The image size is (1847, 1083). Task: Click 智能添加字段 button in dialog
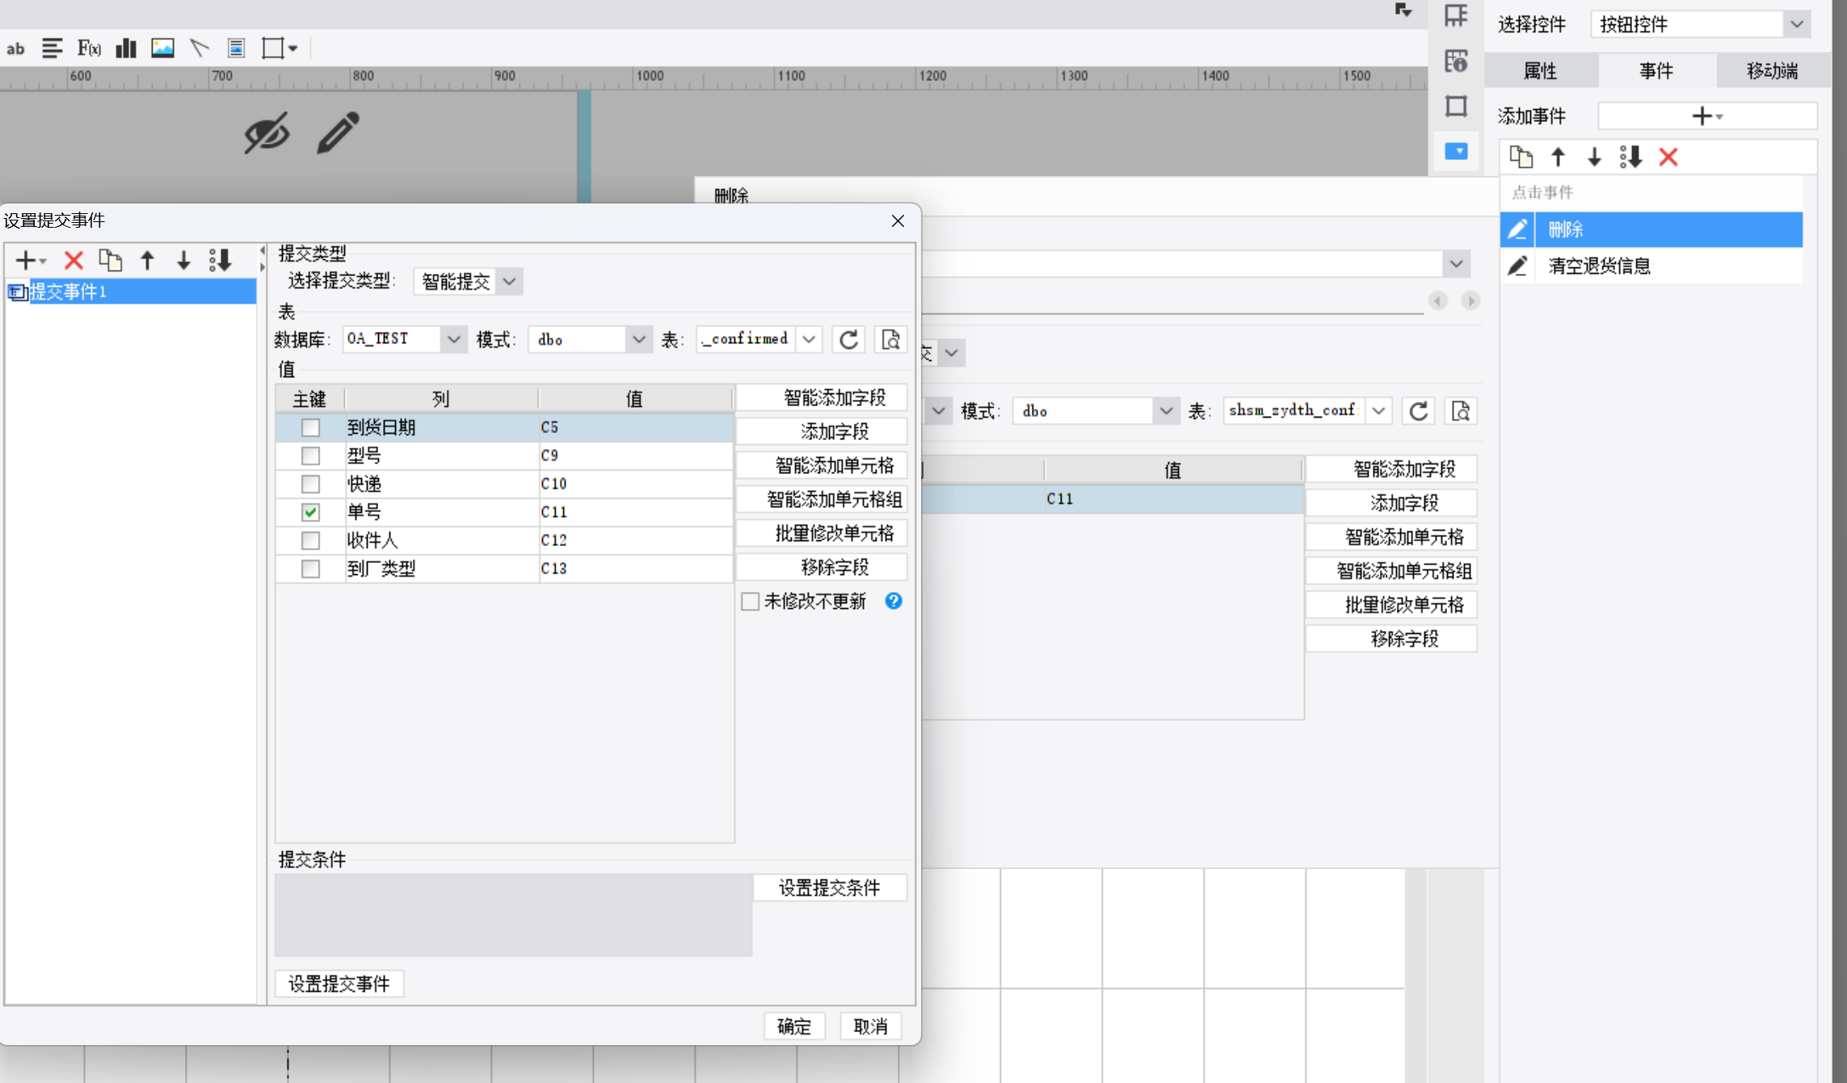[x=821, y=398]
